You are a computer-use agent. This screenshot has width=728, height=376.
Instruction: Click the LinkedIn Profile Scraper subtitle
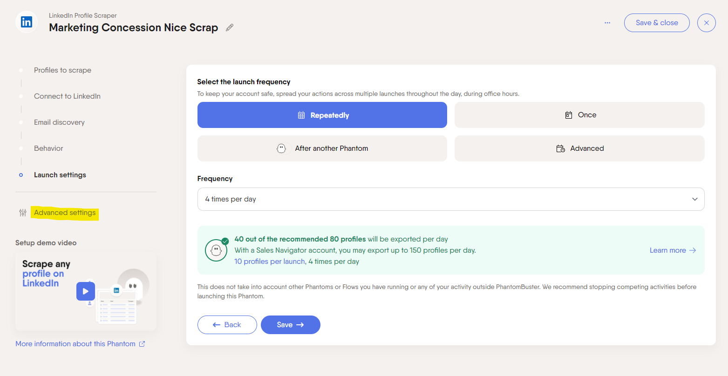click(x=83, y=15)
